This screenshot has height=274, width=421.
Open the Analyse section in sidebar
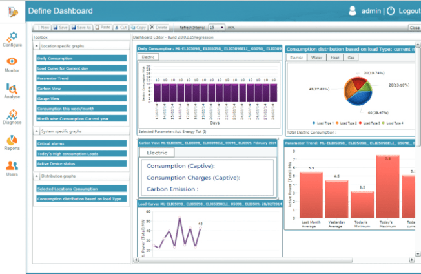pyautogui.click(x=12, y=90)
